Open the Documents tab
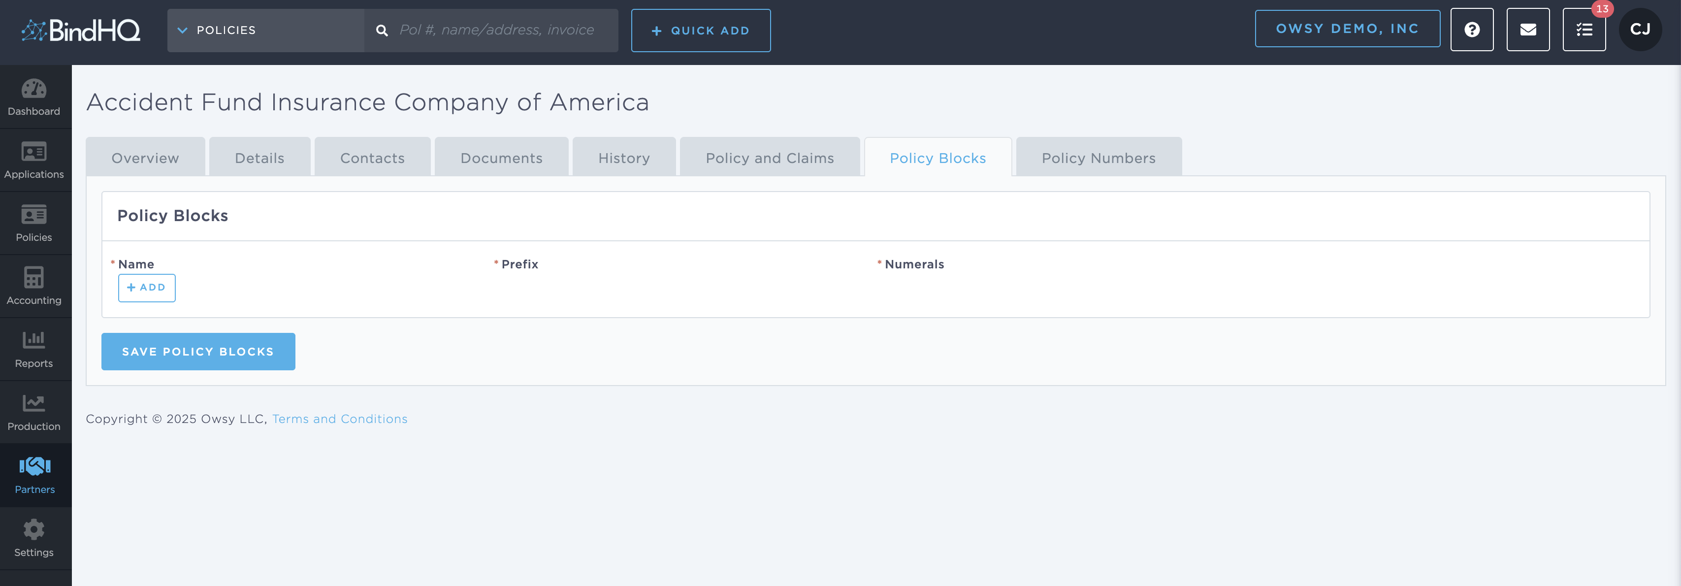This screenshot has height=586, width=1681. point(501,158)
